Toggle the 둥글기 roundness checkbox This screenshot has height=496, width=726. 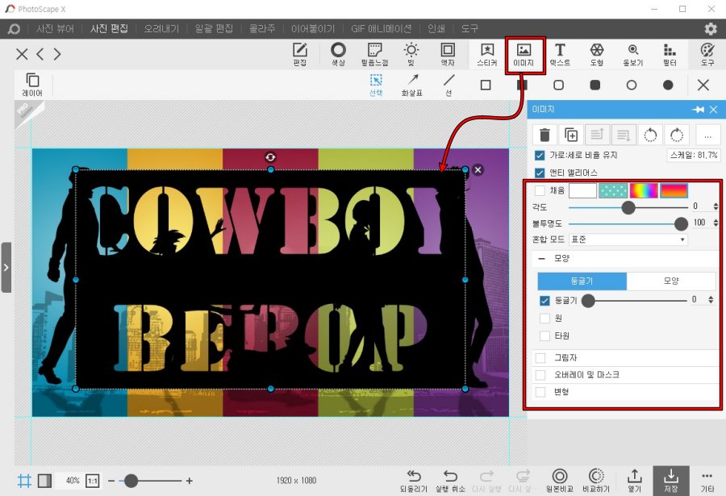coord(545,301)
